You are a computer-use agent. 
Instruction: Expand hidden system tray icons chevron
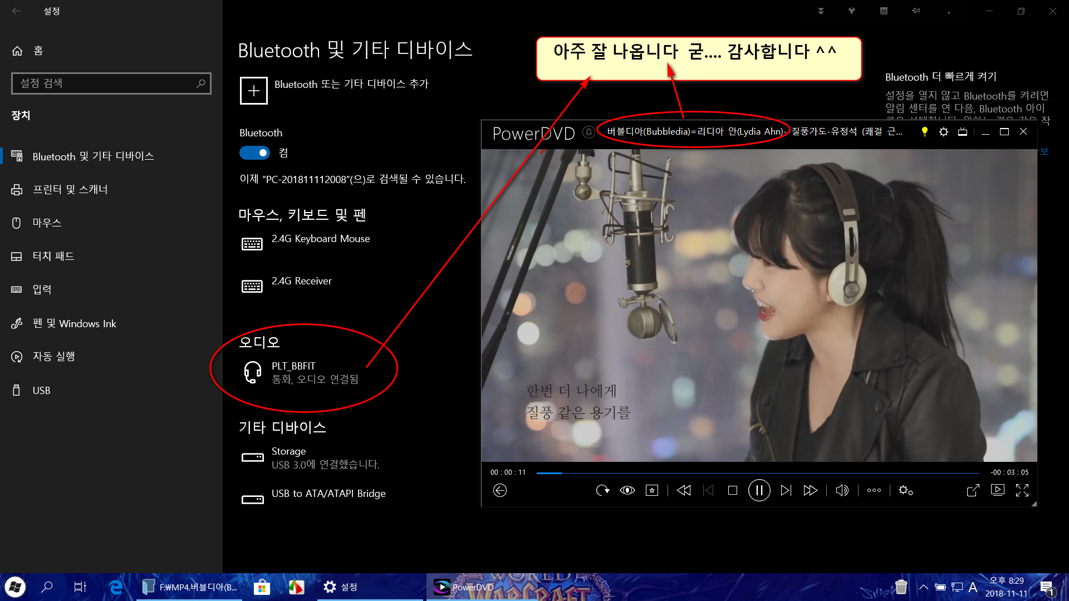click(923, 587)
